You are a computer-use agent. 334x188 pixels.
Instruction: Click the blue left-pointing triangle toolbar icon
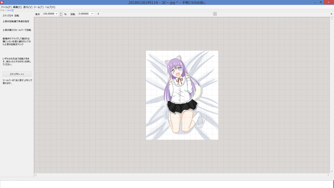(x=8, y=10)
